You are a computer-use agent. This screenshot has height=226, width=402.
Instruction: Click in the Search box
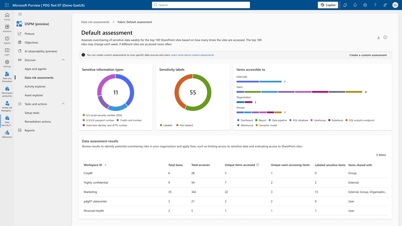201,5
